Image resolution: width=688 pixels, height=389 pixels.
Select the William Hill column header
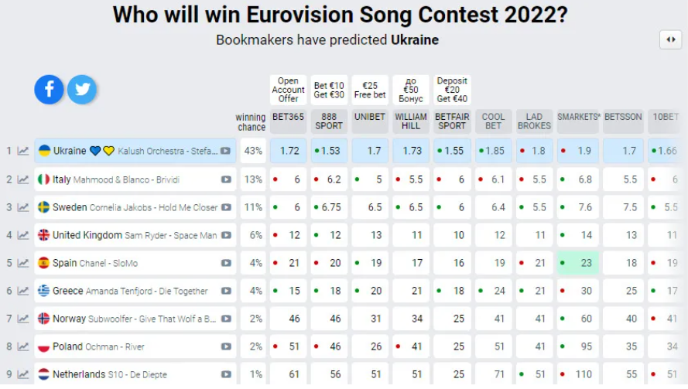coord(411,121)
